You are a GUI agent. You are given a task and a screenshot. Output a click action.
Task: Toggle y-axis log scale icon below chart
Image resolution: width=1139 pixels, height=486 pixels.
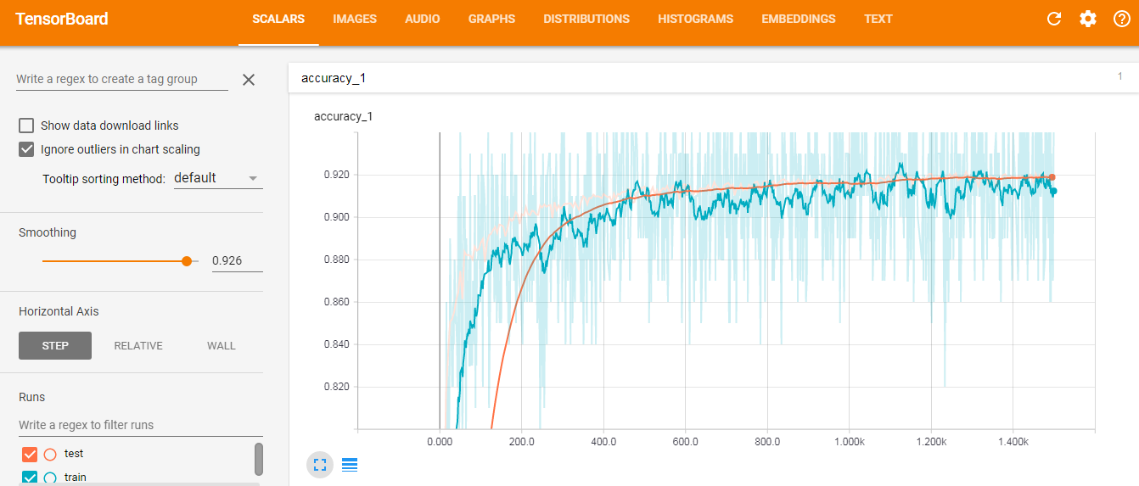pos(350,464)
